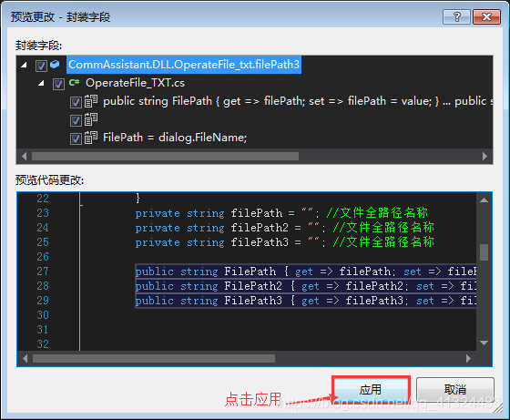Click code preview scroll right arrow

(468, 359)
